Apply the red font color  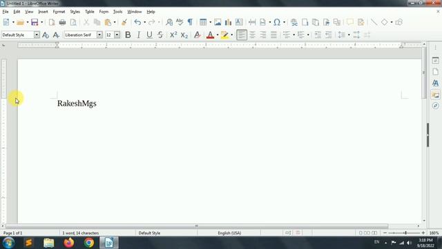point(210,35)
